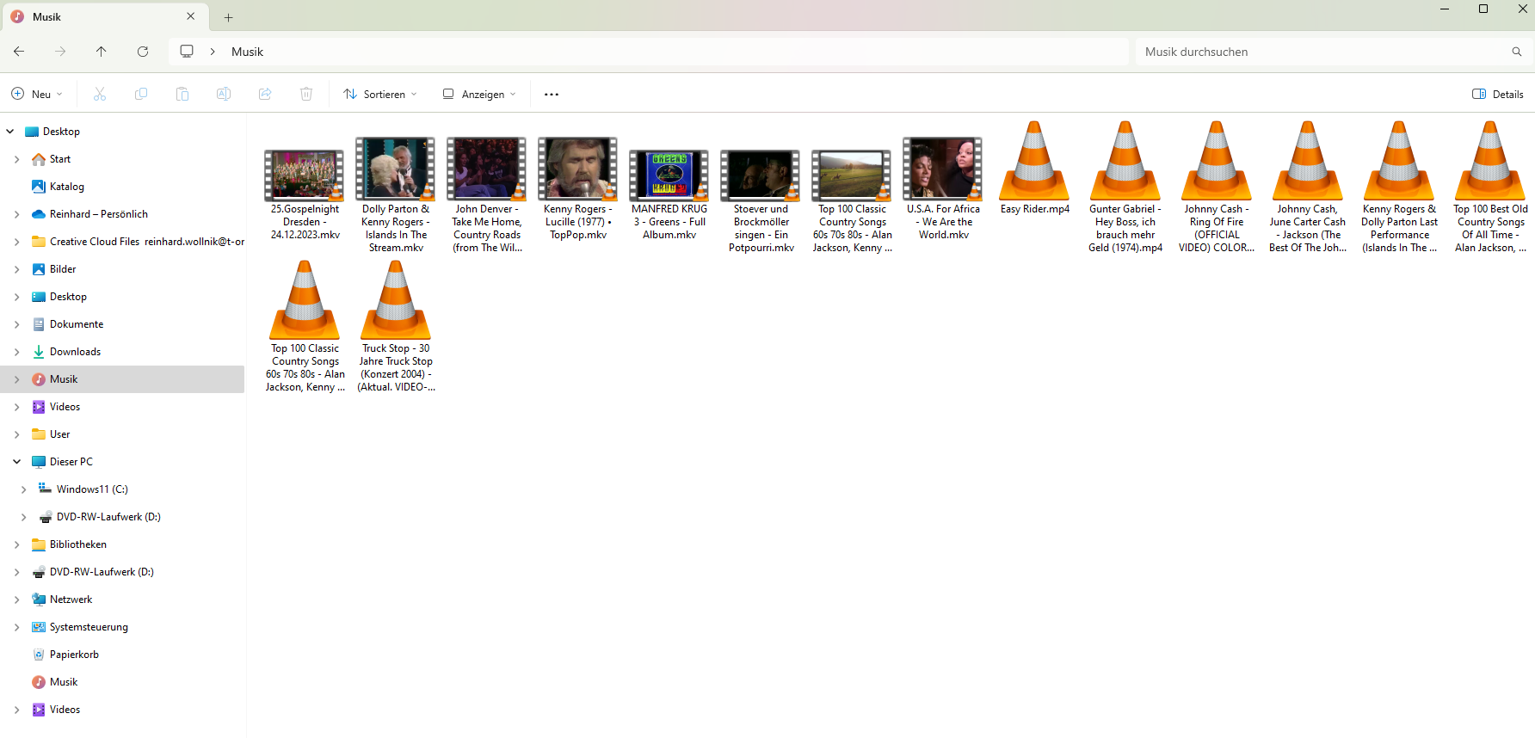This screenshot has height=738, width=1535.
Task: Select Truck Stop 30 Jahre file
Action: click(x=396, y=326)
